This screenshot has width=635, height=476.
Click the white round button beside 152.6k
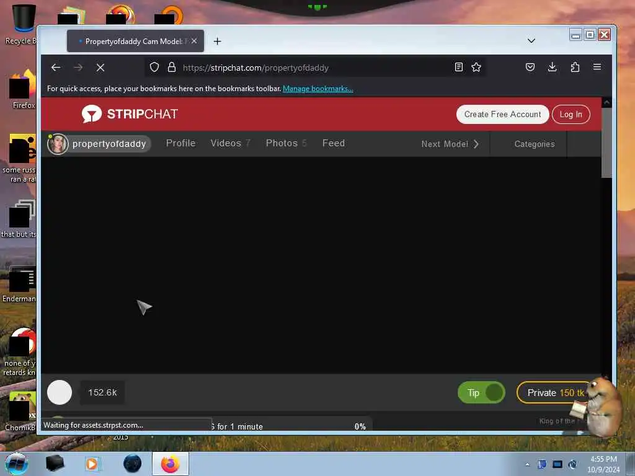pos(60,392)
